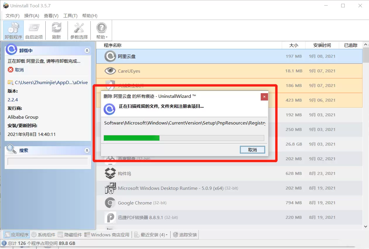
Task: Click the 正在扫描残留的文件 heading in the dialog
Action: tap(161, 107)
